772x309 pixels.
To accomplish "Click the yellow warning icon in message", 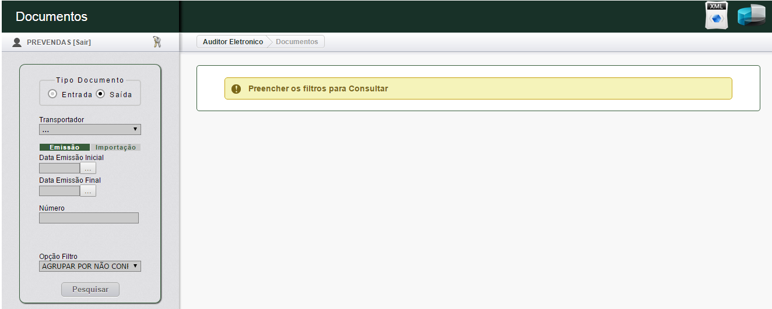I will click(236, 89).
